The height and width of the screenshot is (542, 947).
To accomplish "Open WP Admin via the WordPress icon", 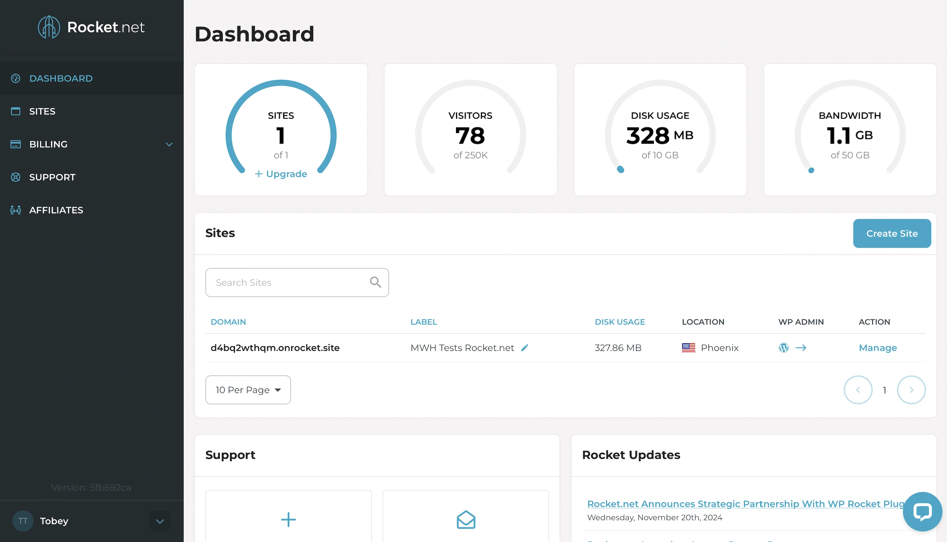I will 783,348.
